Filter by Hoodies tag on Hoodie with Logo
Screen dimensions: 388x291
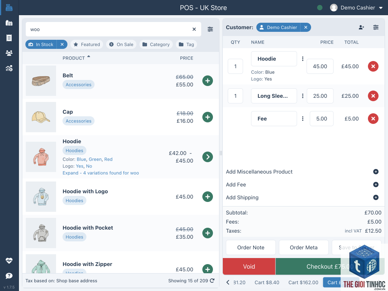pos(74,200)
